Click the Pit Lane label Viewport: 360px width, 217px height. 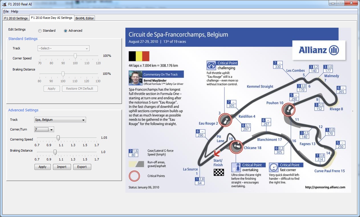[221, 139]
